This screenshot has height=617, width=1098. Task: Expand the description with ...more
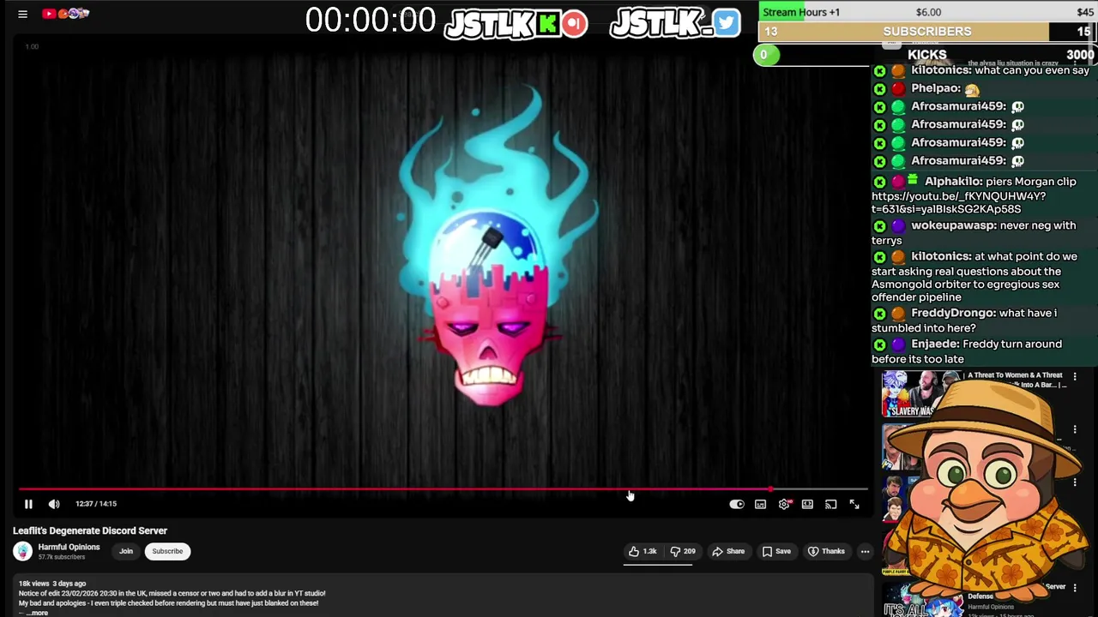tap(37, 613)
